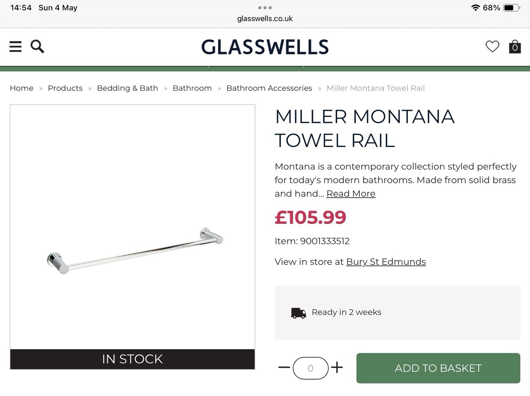530x396 pixels.
Task: Open Bury St Edmunds store link
Action: tap(386, 262)
